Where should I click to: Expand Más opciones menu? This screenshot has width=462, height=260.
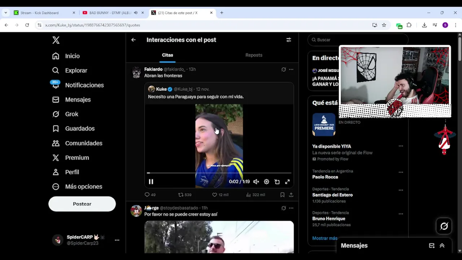[x=77, y=187]
